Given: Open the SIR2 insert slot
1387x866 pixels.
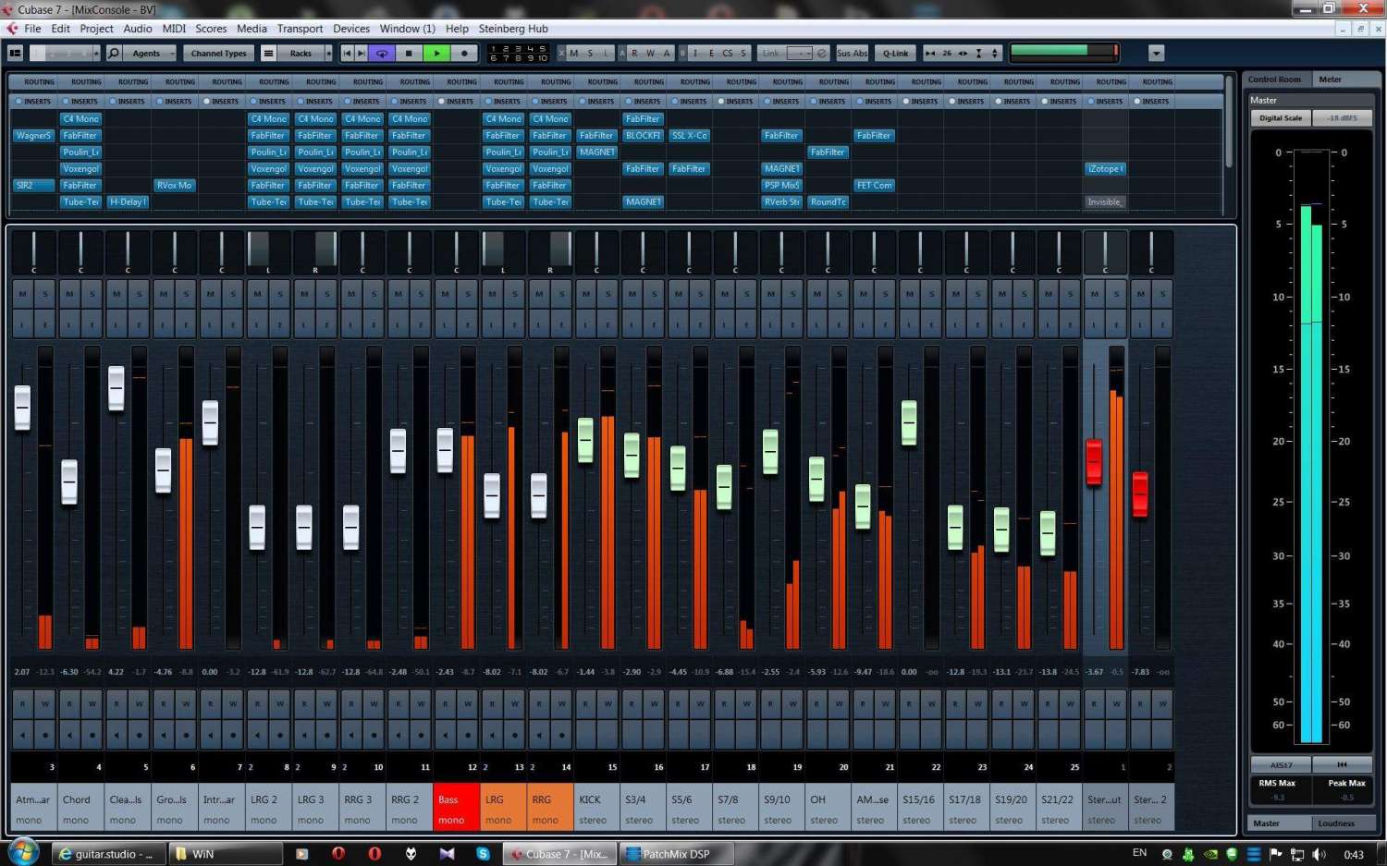Looking at the screenshot, I should [33, 186].
